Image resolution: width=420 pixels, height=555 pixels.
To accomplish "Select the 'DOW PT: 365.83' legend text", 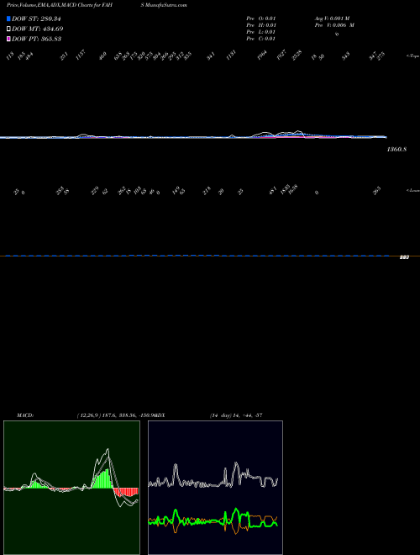I will pos(37,39).
